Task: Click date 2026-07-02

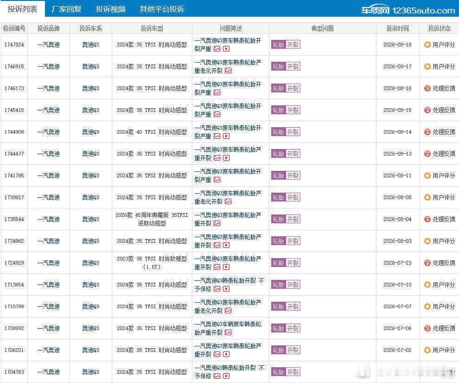Action: pos(397,350)
